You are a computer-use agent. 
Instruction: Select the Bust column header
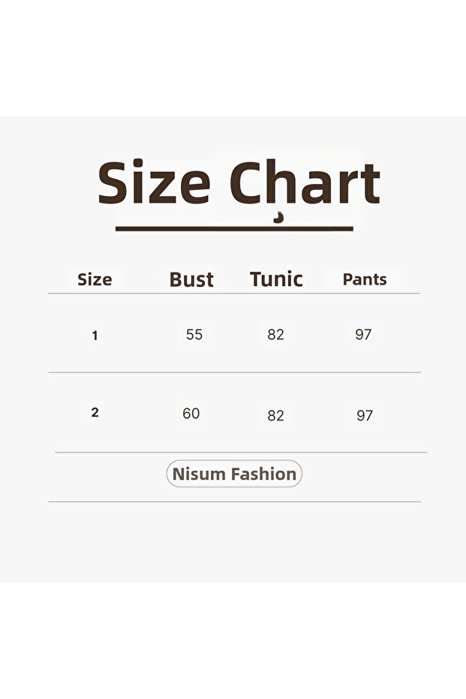191,280
